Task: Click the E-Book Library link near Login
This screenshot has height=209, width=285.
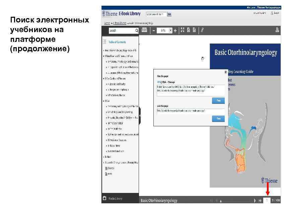Action: click(x=260, y=13)
